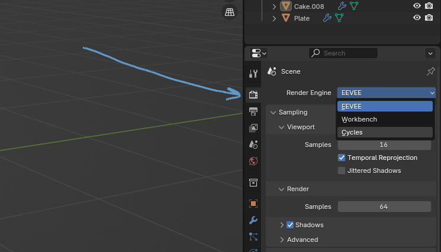
Task: Open the Output properties tab
Action: 253,111
